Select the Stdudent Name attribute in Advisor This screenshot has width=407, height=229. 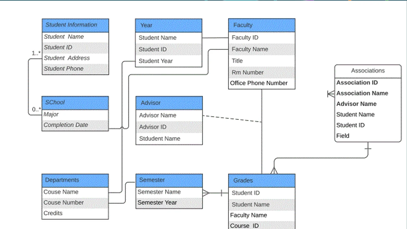[x=169, y=139]
